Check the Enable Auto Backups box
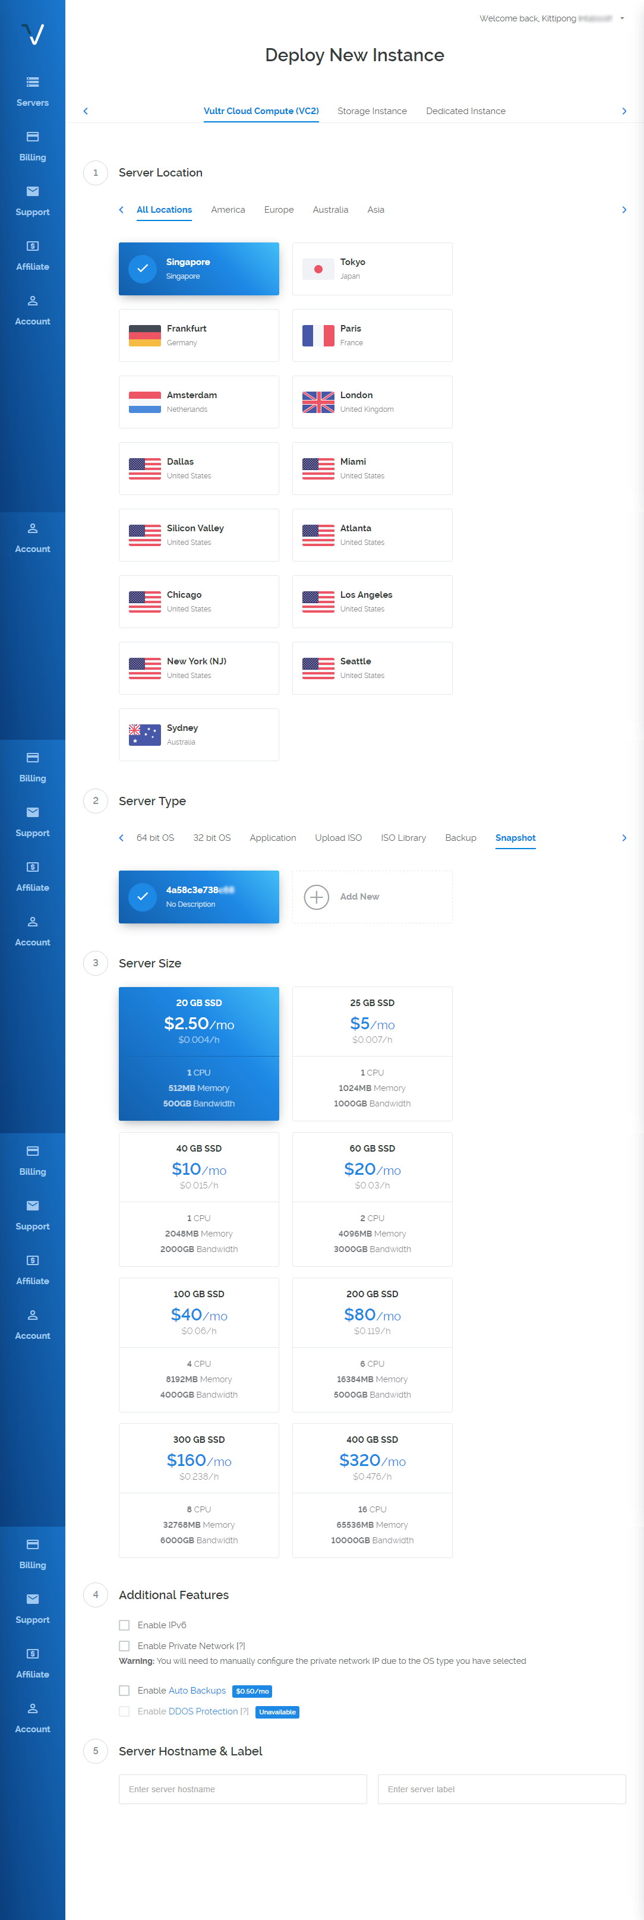This screenshot has width=644, height=1920. (x=125, y=1691)
